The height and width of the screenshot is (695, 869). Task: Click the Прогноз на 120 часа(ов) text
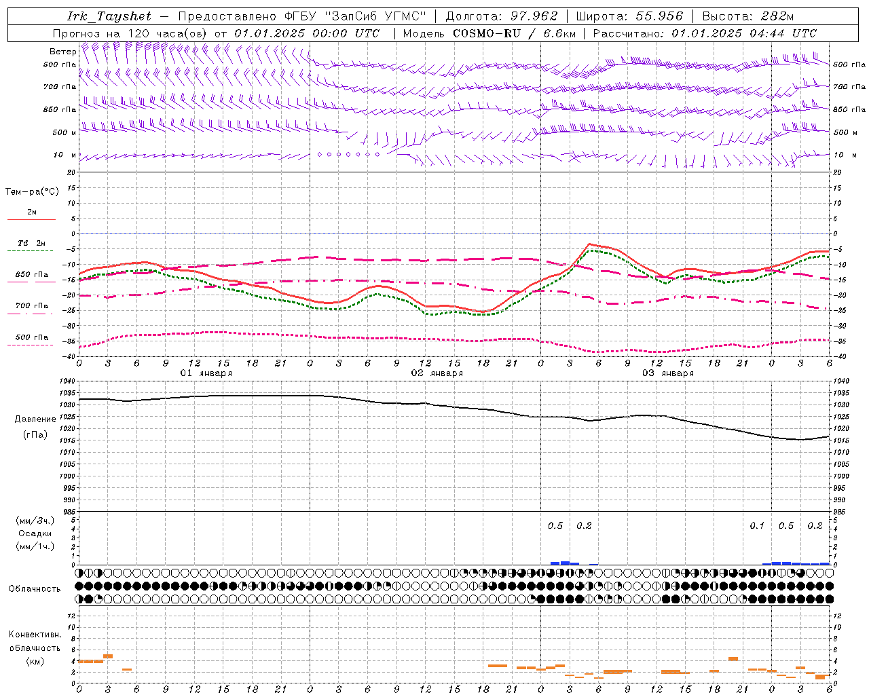point(131,33)
